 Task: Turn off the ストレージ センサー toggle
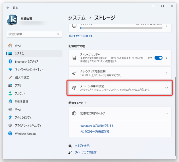[x=158, y=58]
